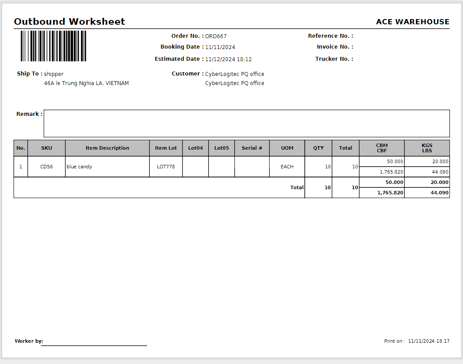Click the CBM CBF column header
Viewport: 463px width, 364px height.
tap(382, 148)
